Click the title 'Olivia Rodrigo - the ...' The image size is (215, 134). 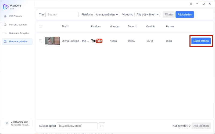click(x=76, y=41)
